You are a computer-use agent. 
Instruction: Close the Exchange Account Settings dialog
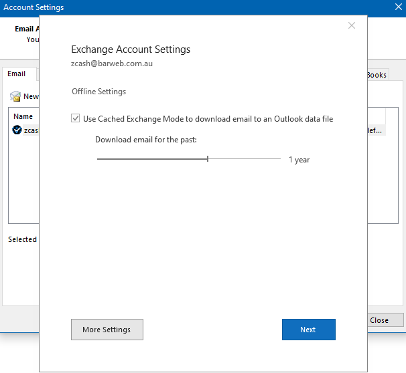coord(352,25)
